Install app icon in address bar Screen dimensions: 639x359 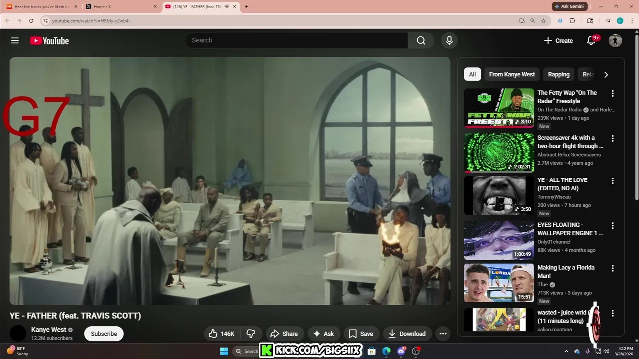pyautogui.click(x=522, y=21)
